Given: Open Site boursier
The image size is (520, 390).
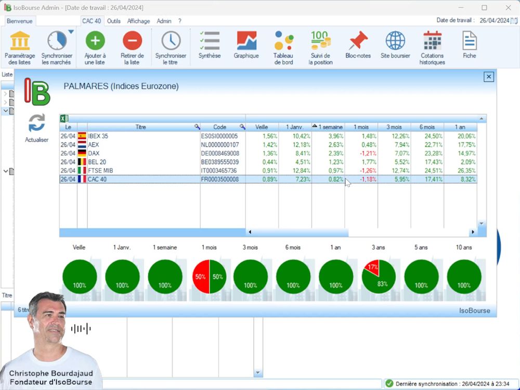Looking at the screenshot, I should pyautogui.click(x=395, y=45).
